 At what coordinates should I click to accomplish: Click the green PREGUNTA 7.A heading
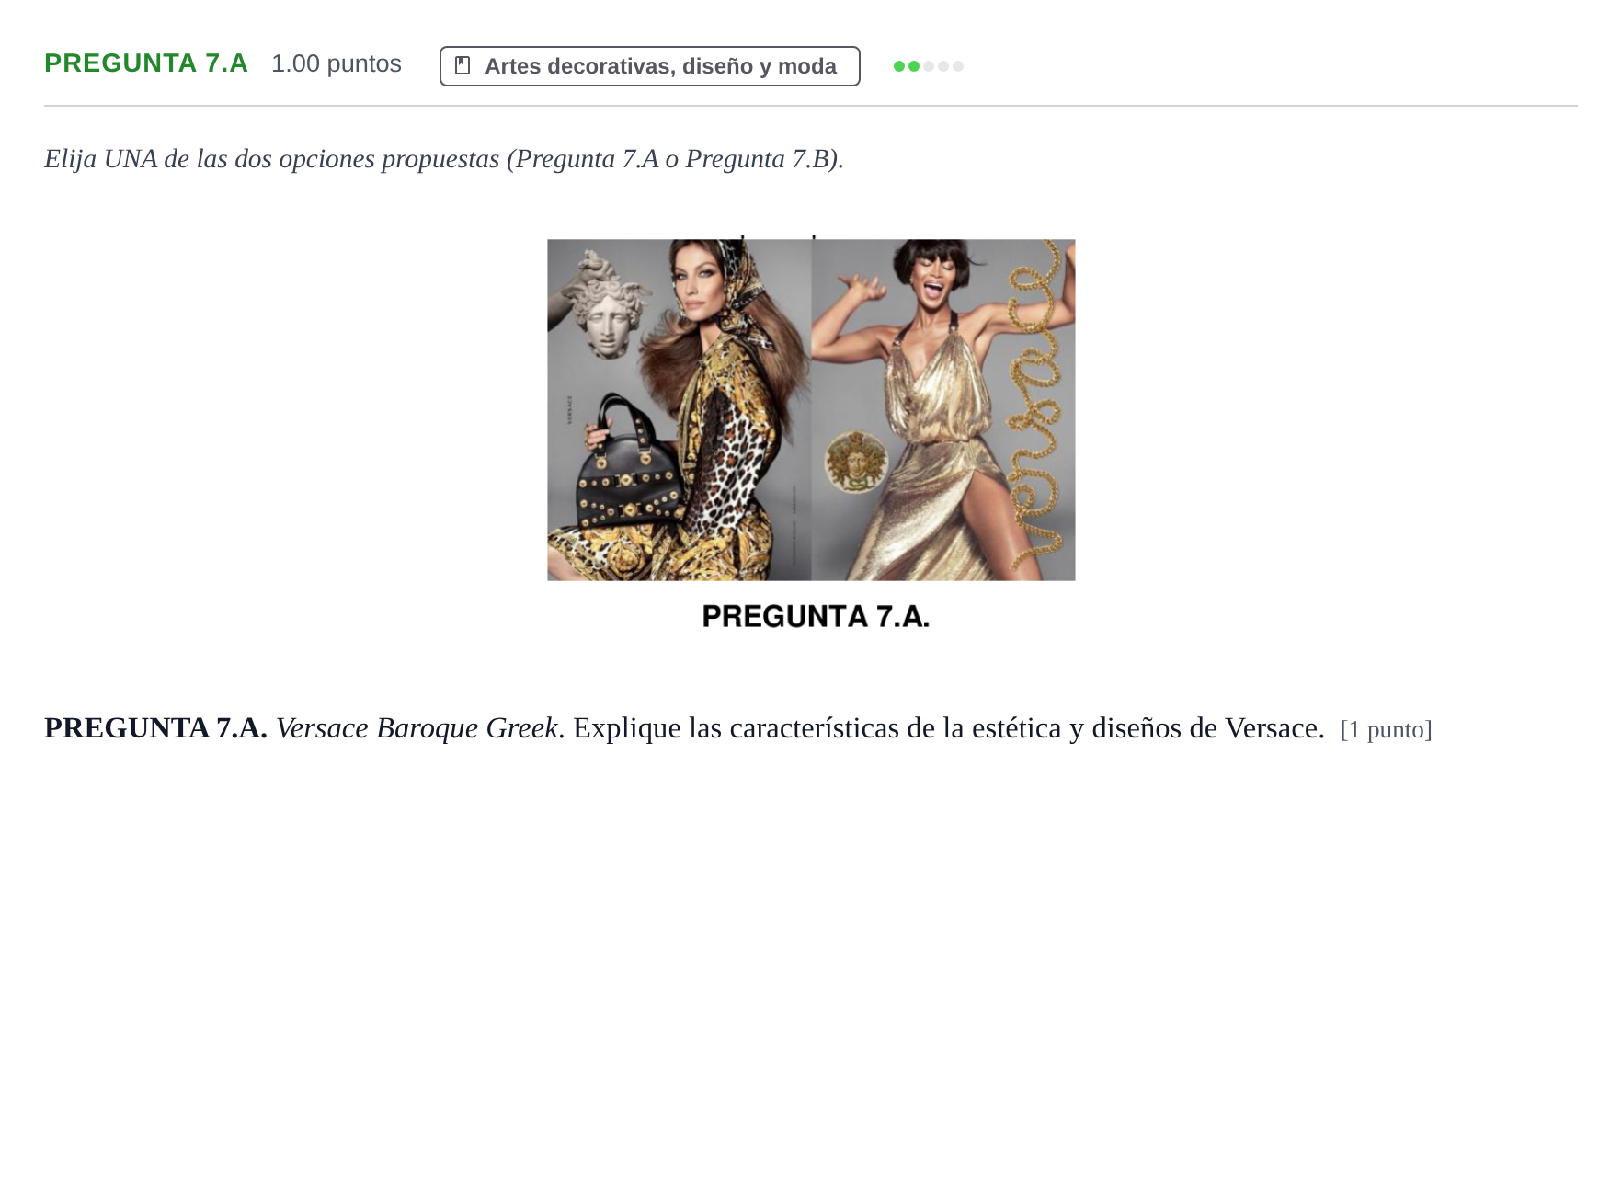[146, 63]
